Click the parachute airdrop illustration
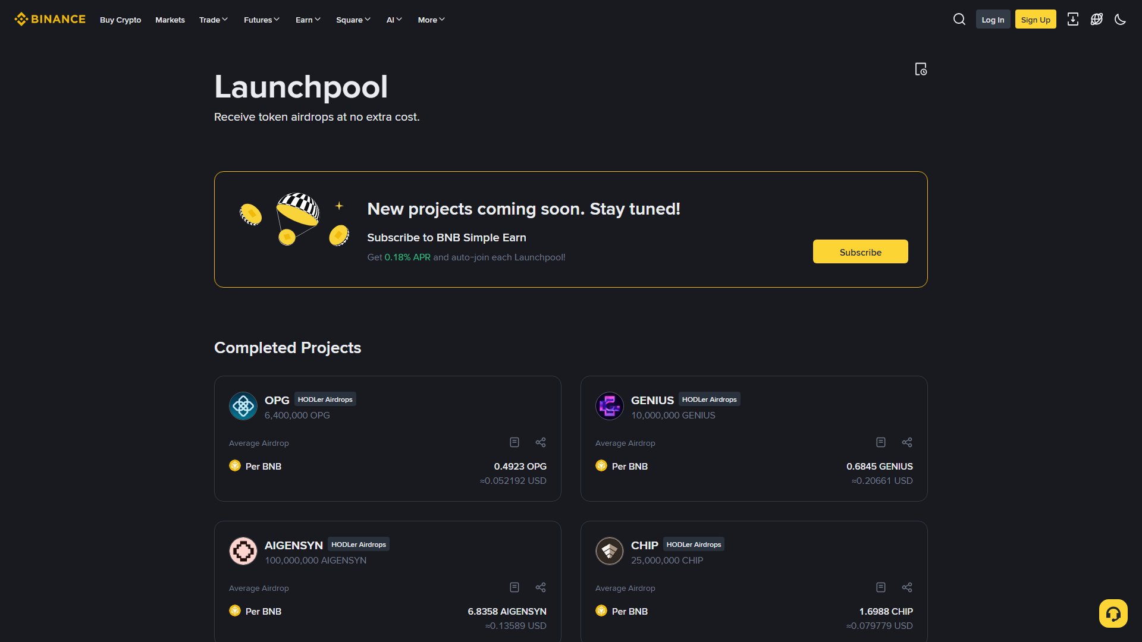This screenshot has height=642, width=1142. tap(294, 219)
